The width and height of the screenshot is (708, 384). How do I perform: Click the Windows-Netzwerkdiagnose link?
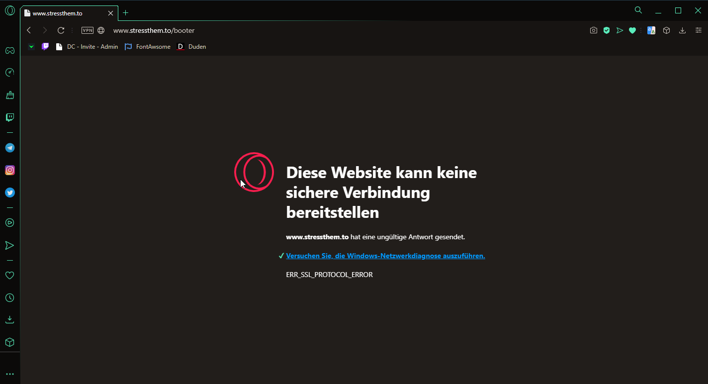point(385,256)
